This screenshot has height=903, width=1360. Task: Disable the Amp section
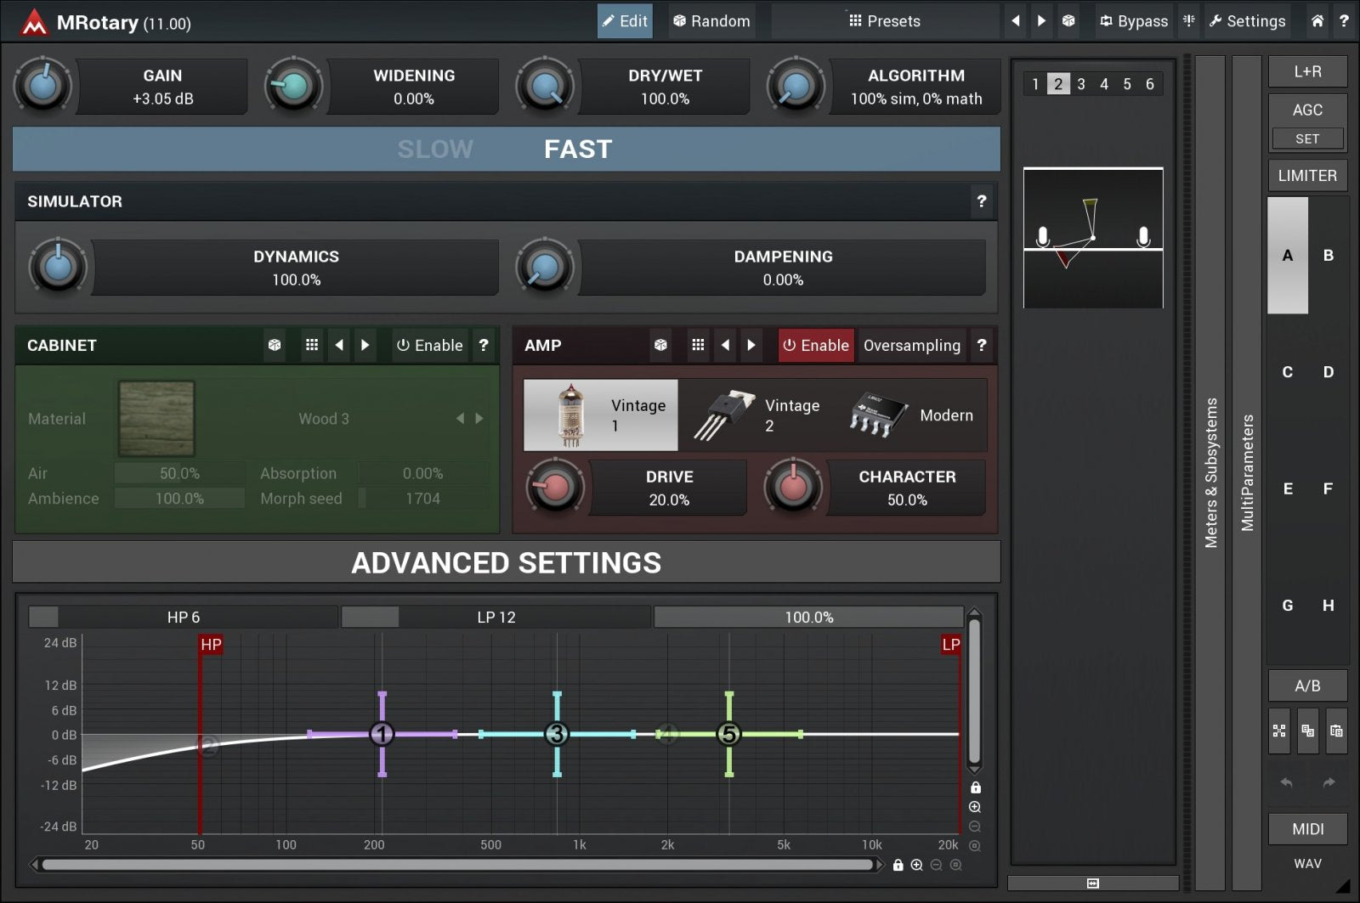tap(815, 345)
